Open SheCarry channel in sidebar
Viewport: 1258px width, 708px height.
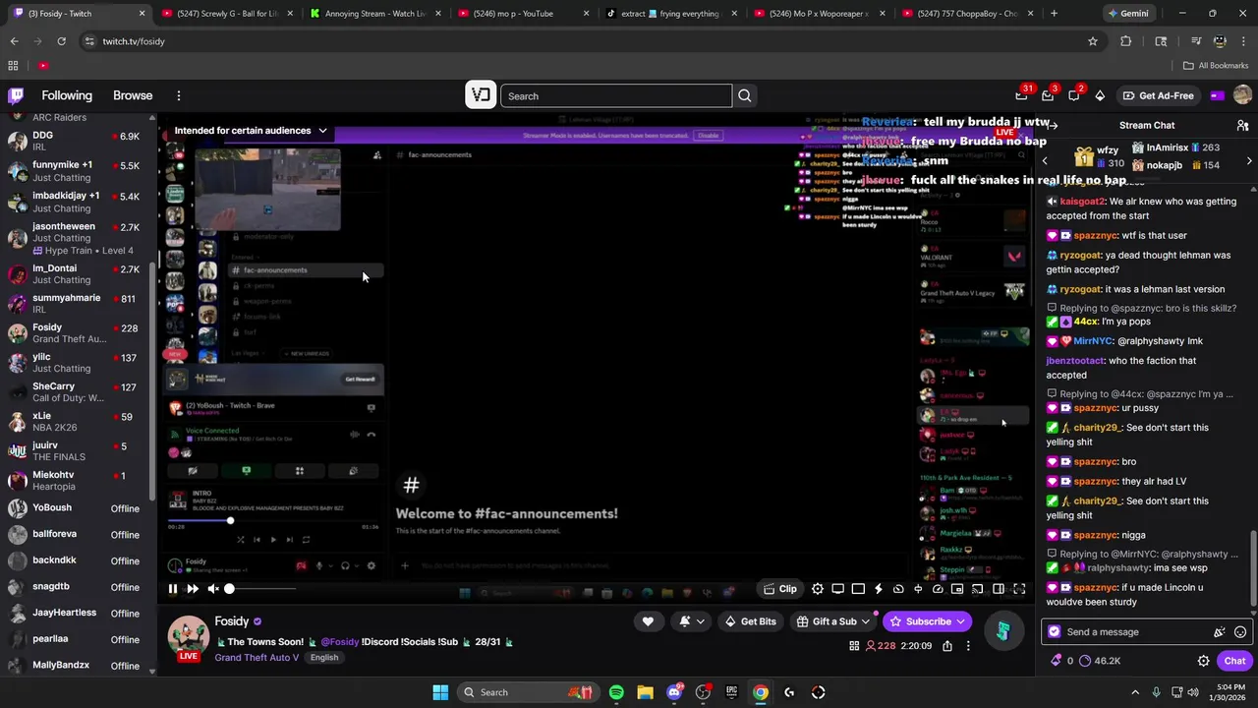77,392
